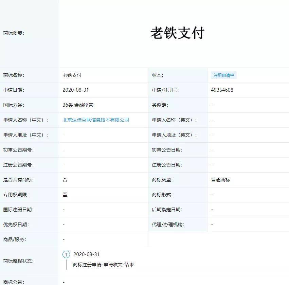Click the 注册申请中 status badge
Screen dimensions: 289x285
click(x=223, y=75)
